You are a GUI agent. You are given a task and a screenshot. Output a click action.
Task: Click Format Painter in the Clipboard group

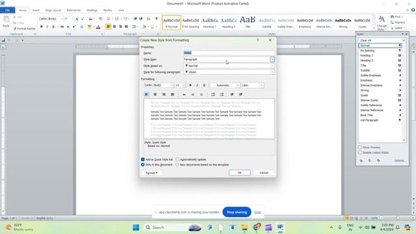[24, 29]
